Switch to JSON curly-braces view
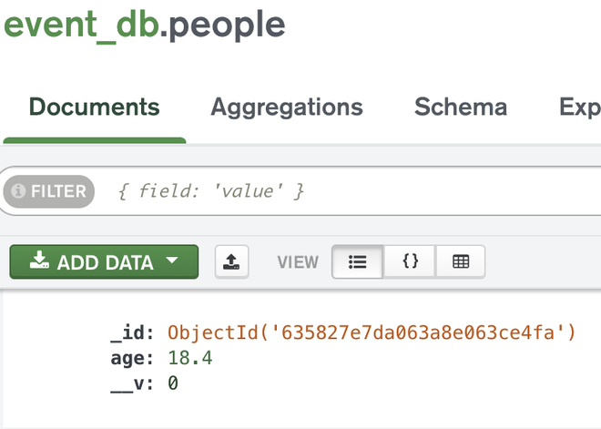 (410, 262)
